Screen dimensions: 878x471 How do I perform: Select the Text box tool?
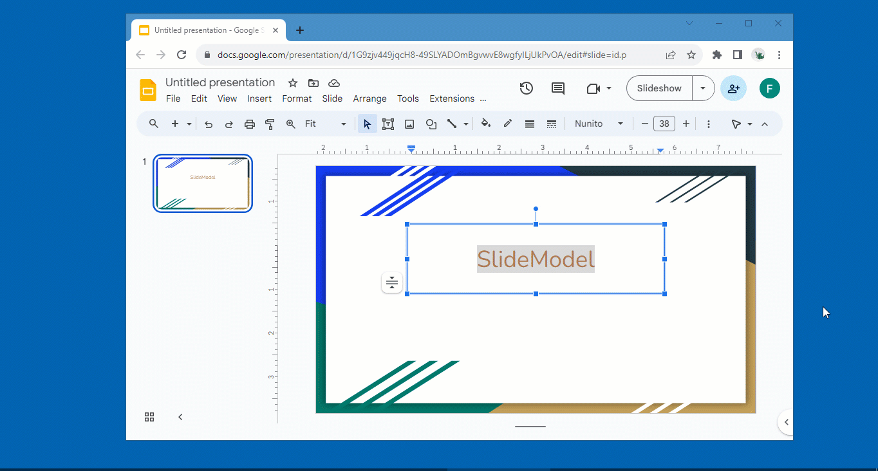coord(388,124)
